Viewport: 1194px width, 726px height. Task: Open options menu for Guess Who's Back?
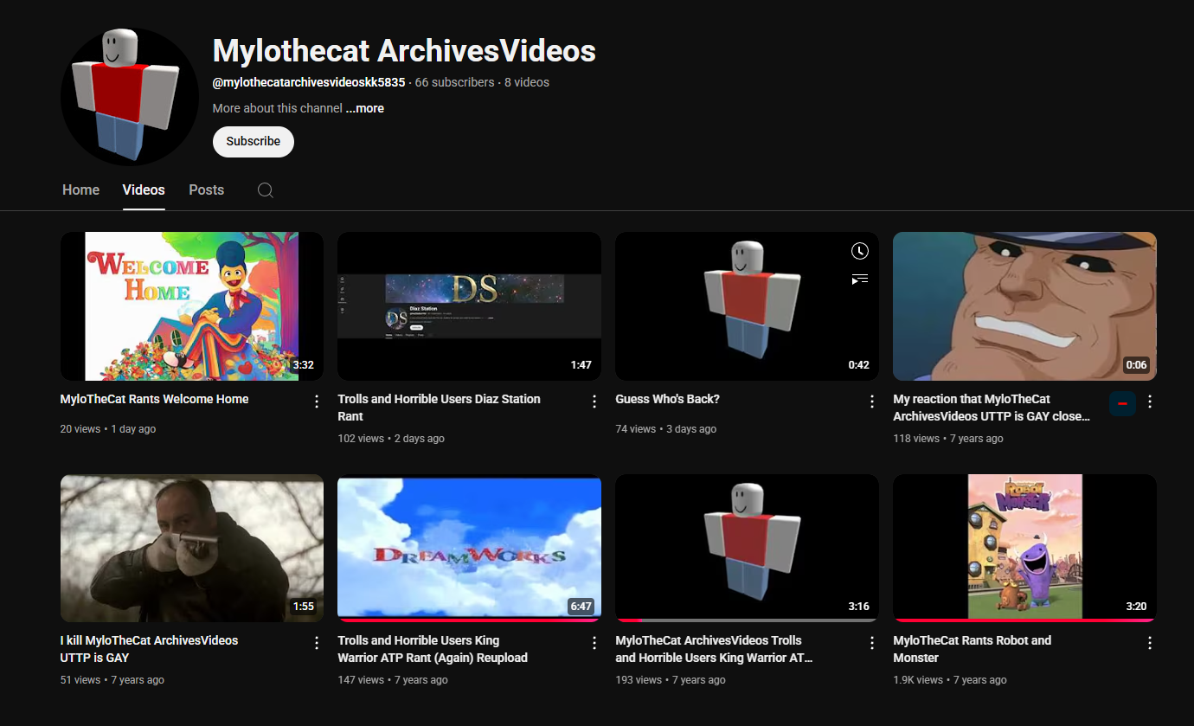[872, 402]
